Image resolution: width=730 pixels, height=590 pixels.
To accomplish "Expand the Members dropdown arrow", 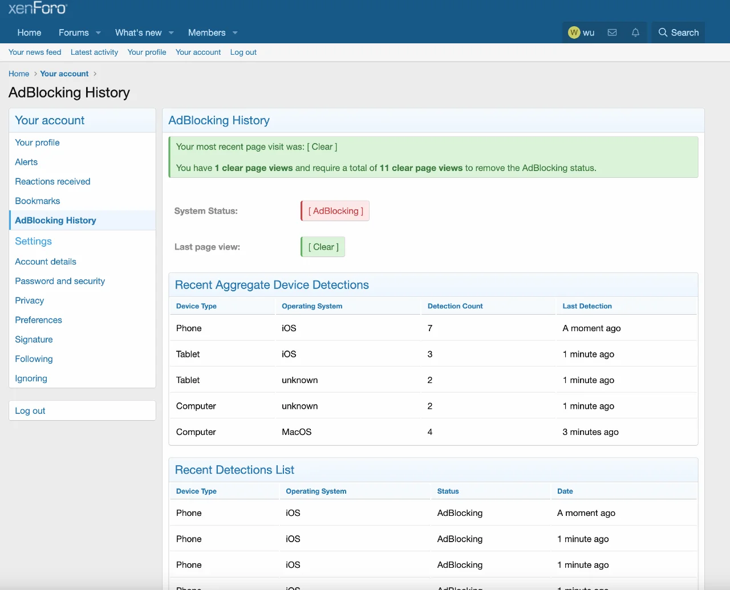I will (235, 32).
